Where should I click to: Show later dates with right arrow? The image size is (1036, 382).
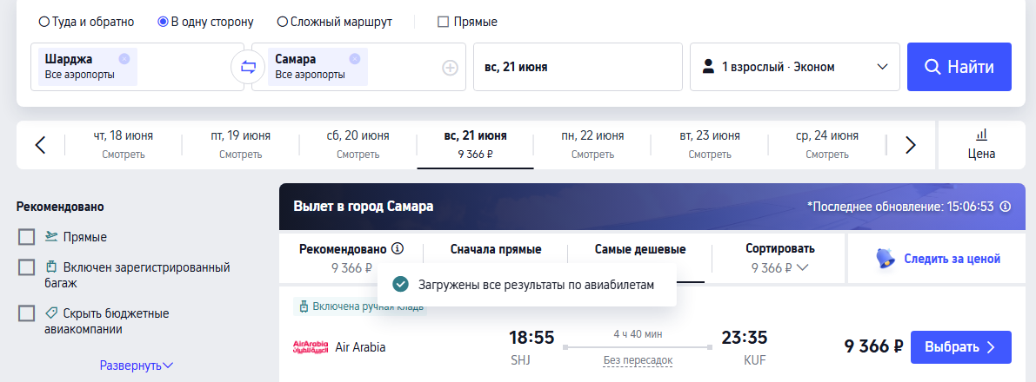(x=911, y=145)
